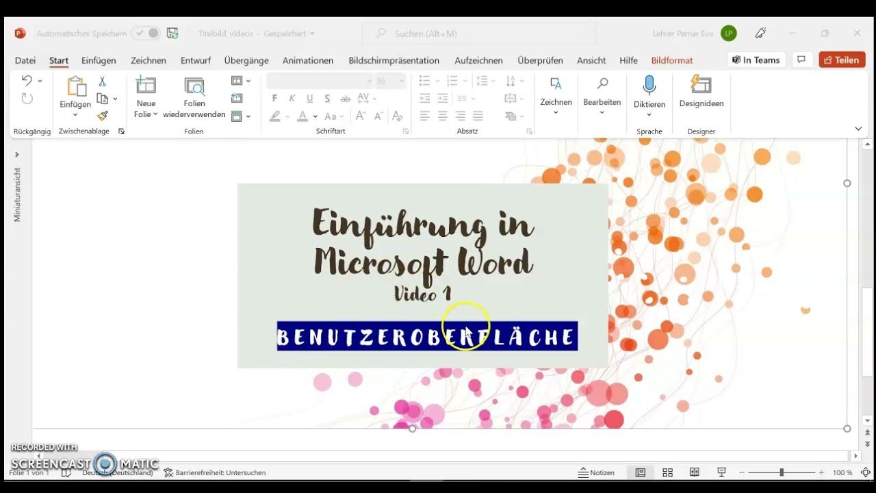The image size is (876, 493).
Task: Click the Undo arrow icon
Action: click(27, 81)
